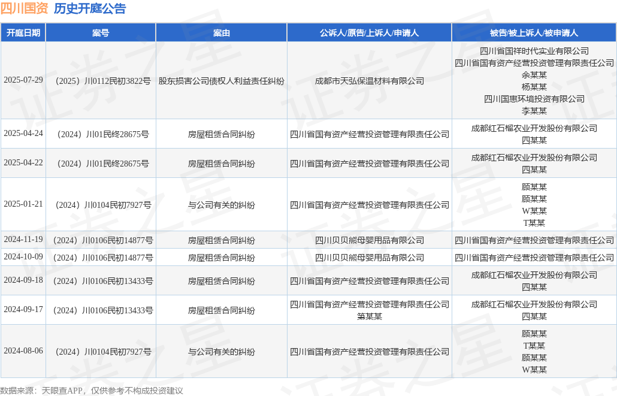Click defendant "四川国惠环境投资有限公司"
This screenshot has height=396, width=617.
click(534, 99)
